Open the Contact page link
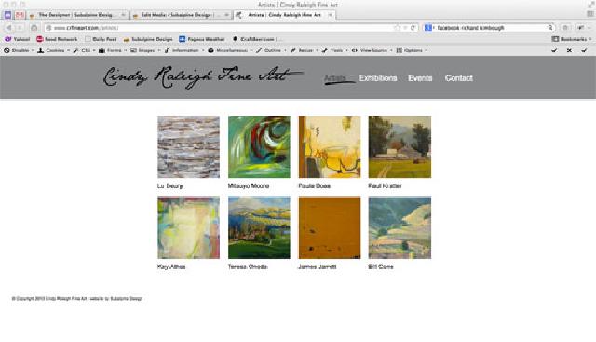The width and height of the screenshot is (596, 342). pyautogui.click(x=459, y=78)
